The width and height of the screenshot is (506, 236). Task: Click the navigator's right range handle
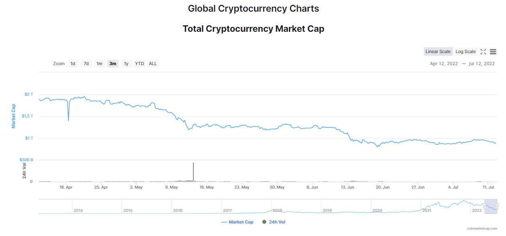coord(497,206)
